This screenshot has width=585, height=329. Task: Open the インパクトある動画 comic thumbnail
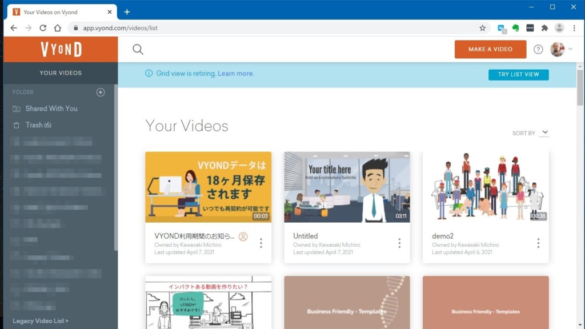pyautogui.click(x=208, y=303)
